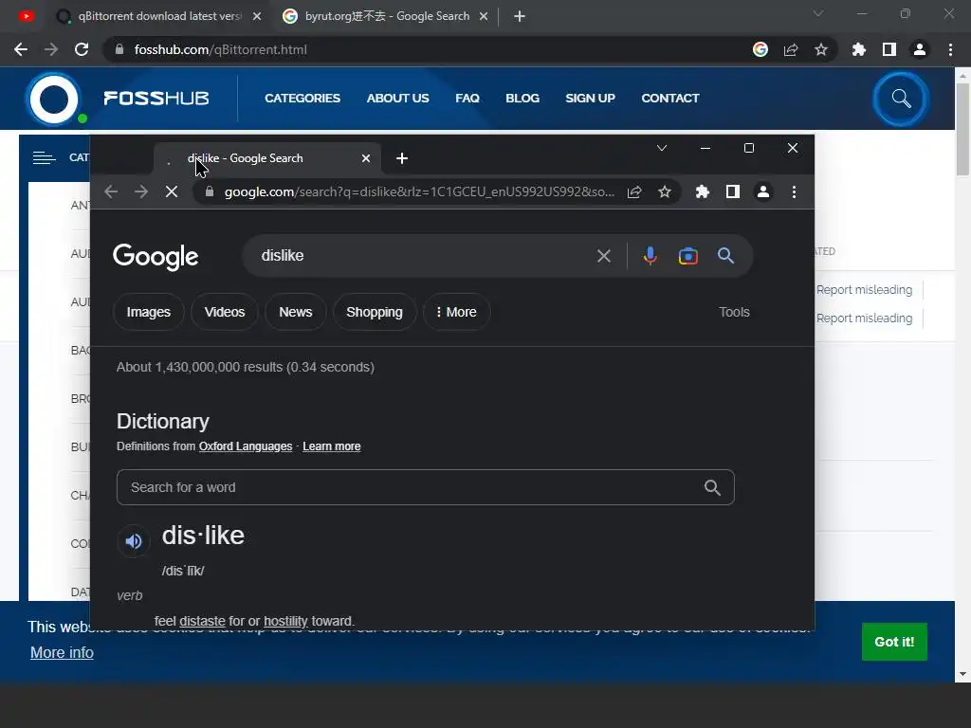Screen dimensions: 971x728
Task: Open the YouTube pinned tab
Action: point(26,16)
